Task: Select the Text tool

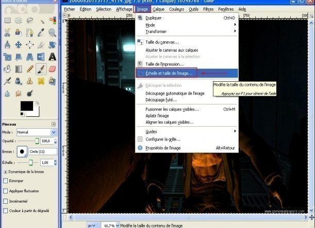Action: point(53,56)
